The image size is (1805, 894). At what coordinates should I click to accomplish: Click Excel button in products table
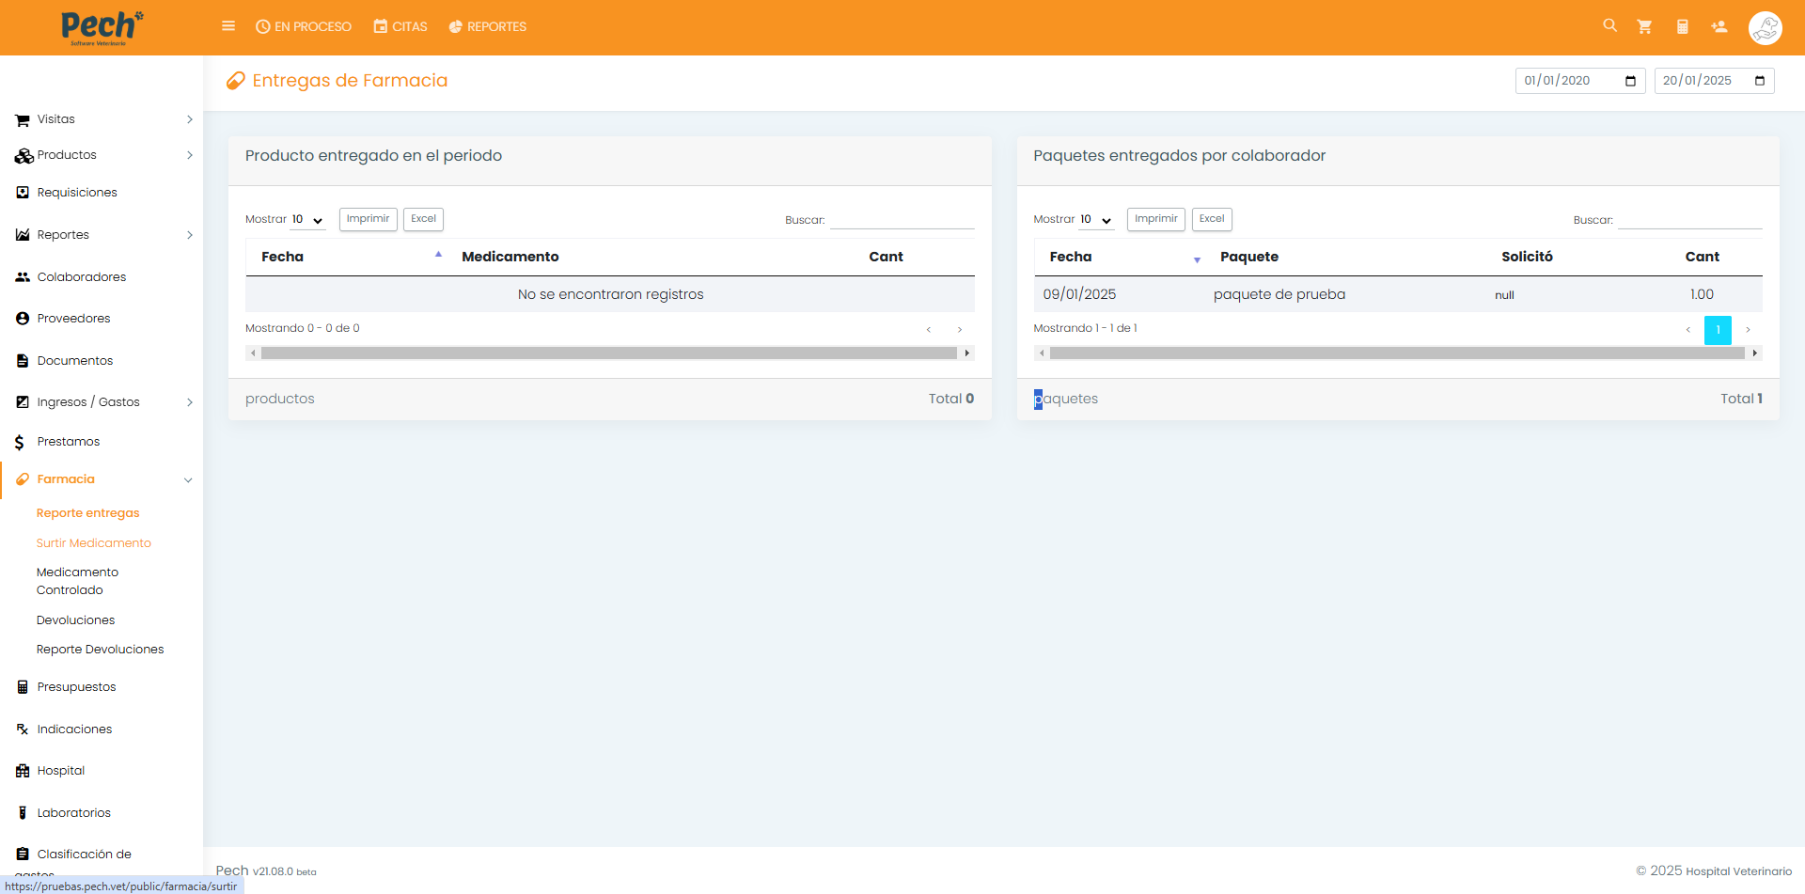[423, 219]
